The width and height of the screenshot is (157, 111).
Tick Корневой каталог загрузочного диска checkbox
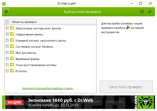(7, 40)
